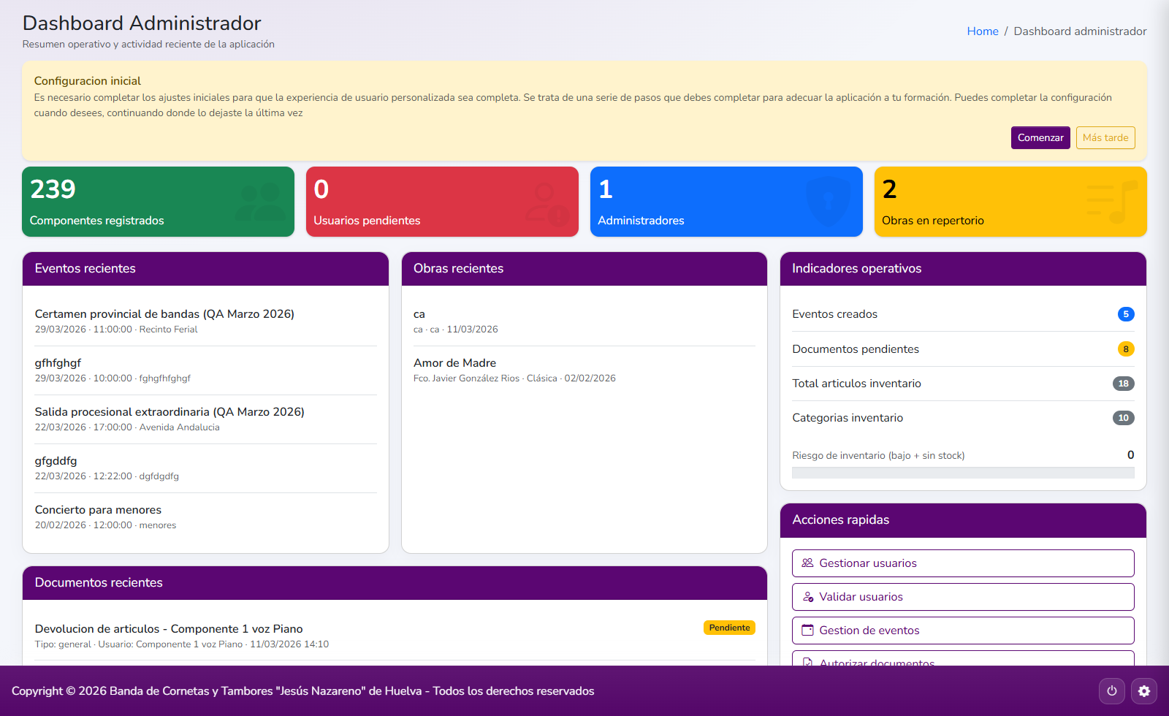Click the Riesgo de inventario progress bar
Viewport: 1169px width, 716px height.
(x=962, y=473)
